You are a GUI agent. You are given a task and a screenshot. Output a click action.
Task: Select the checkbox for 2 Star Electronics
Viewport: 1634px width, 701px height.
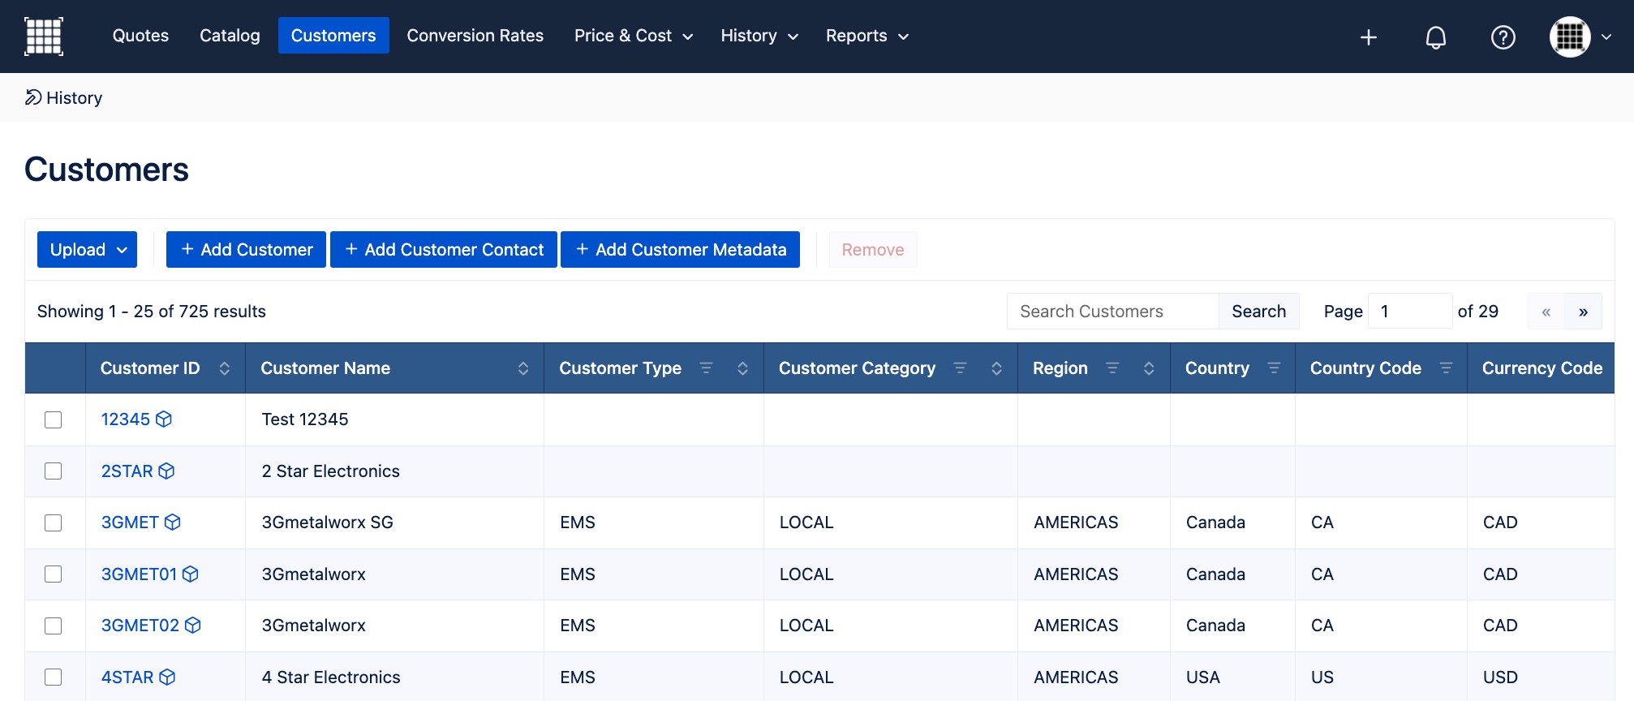click(x=54, y=471)
